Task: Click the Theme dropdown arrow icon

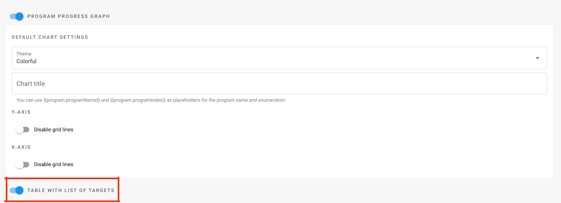Action: click(537, 58)
